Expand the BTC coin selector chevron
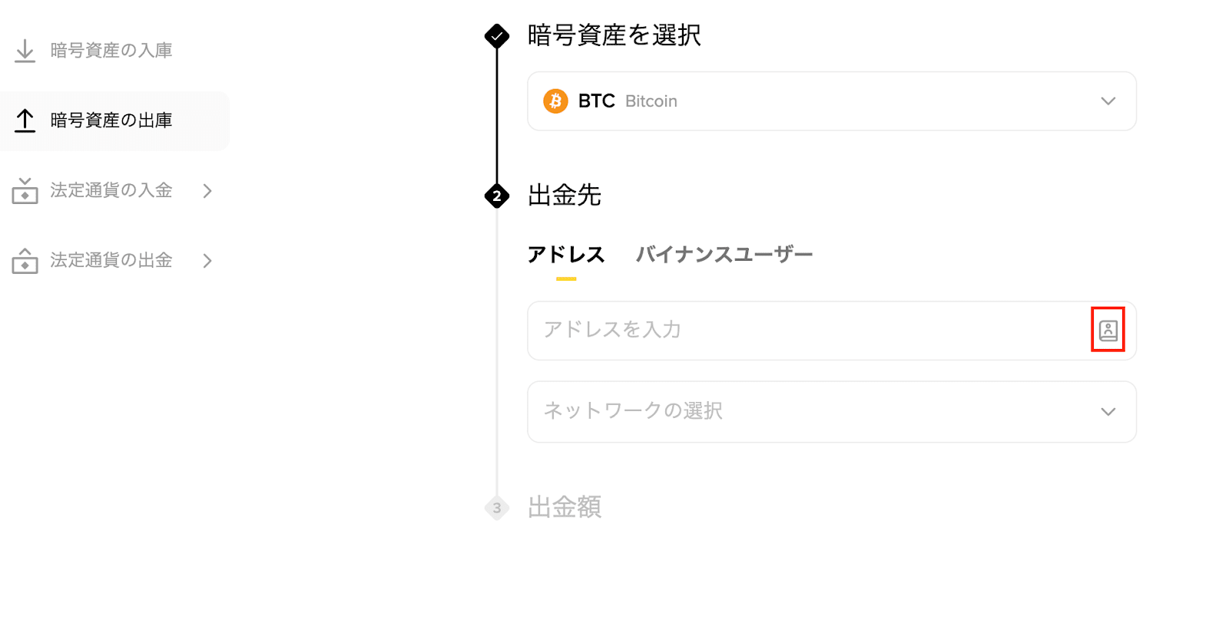The image size is (1229, 619). tap(1108, 101)
